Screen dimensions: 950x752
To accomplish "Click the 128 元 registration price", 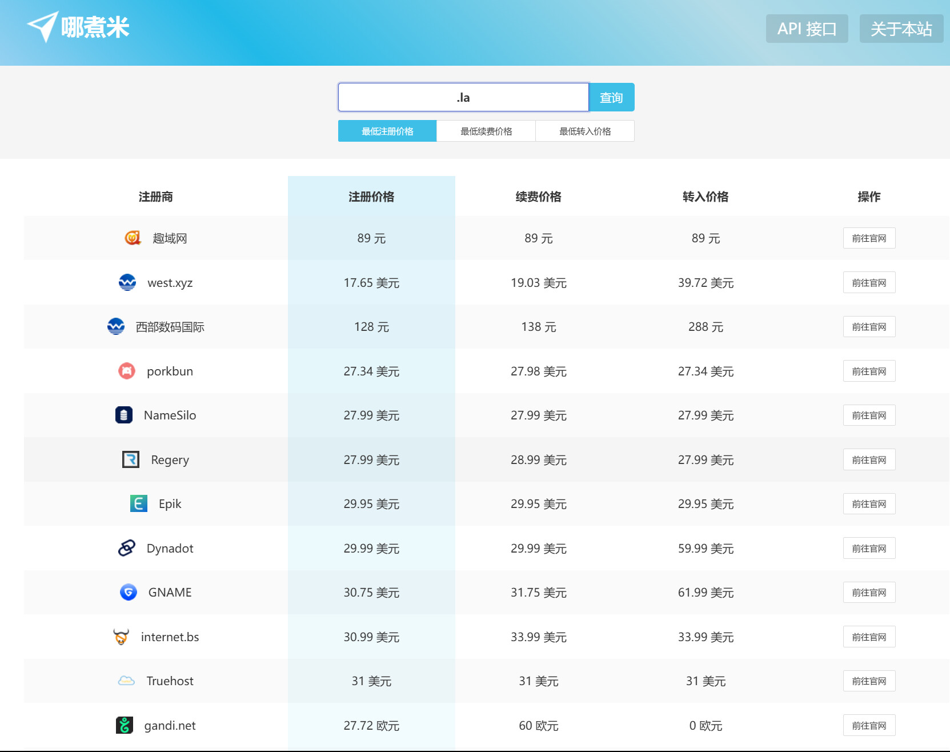I will tap(371, 327).
